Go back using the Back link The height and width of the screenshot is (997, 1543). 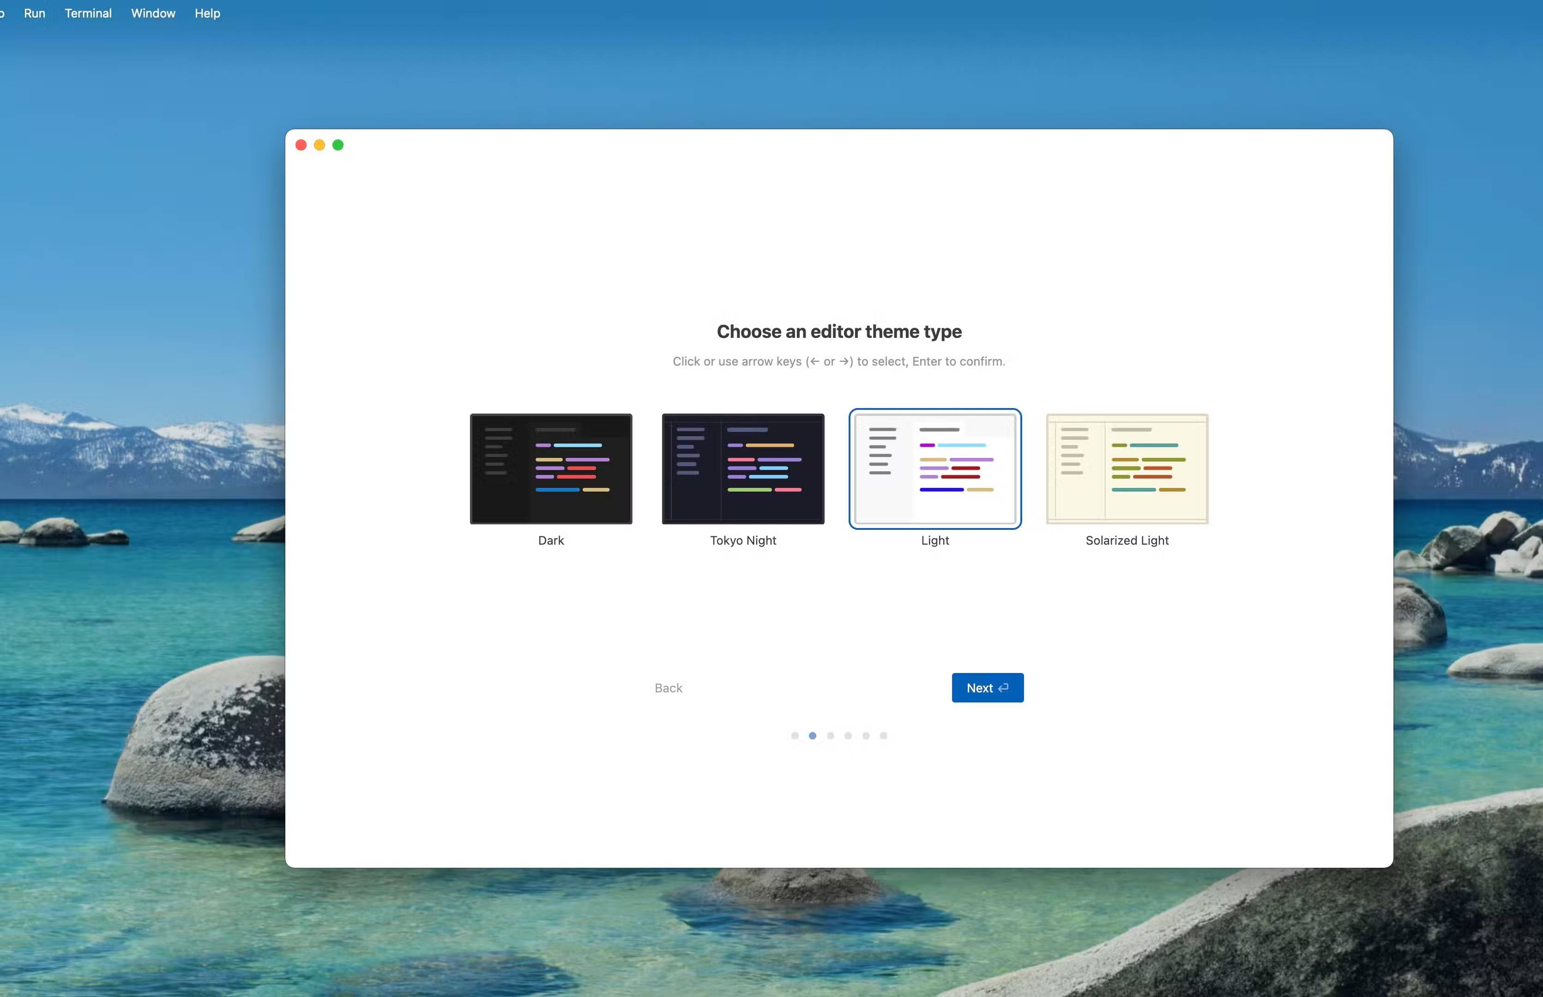point(668,688)
